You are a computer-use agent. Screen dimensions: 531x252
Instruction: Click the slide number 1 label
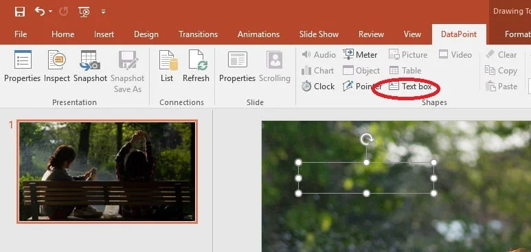tap(10, 125)
